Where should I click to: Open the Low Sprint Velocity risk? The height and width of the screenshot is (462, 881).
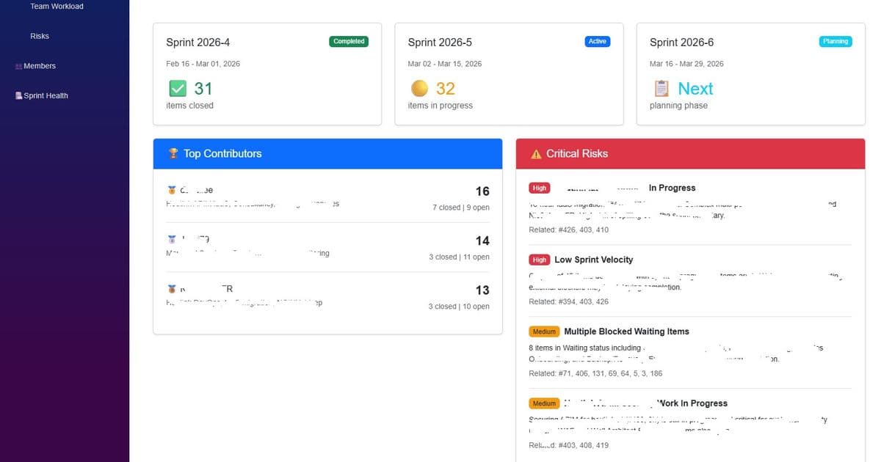click(593, 260)
